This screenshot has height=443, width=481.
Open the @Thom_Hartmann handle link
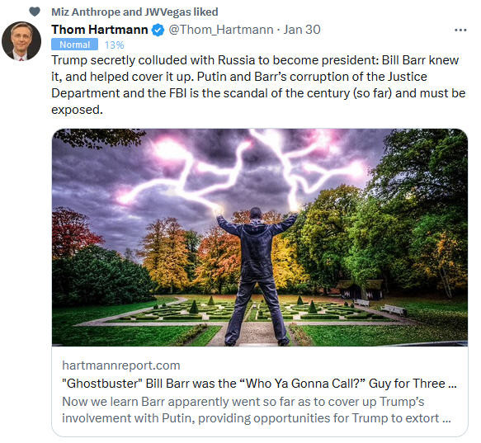(x=221, y=30)
